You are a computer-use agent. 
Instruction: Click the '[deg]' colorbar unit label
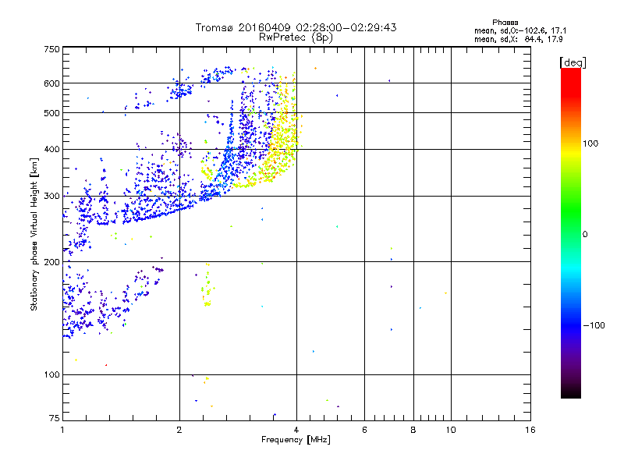(573, 62)
